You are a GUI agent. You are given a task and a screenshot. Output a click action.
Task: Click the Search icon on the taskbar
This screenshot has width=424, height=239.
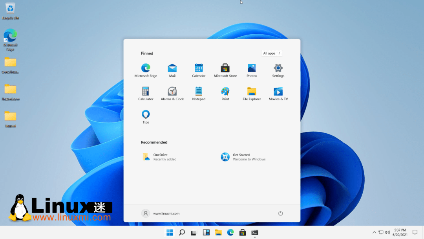pos(182,232)
